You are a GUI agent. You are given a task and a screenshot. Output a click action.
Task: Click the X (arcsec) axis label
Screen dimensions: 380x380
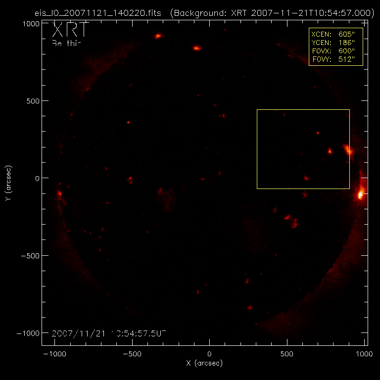tap(204, 363)
